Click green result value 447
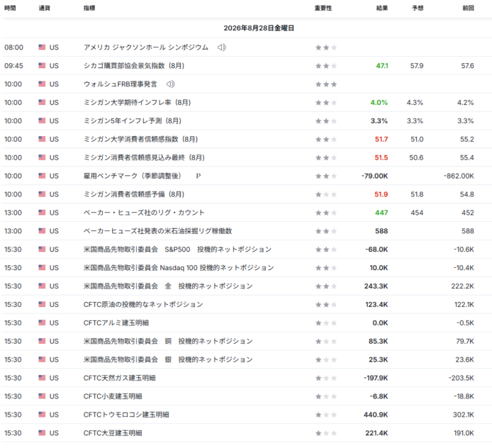This screenshot has height=448, width=492. [x=381, y=213]
